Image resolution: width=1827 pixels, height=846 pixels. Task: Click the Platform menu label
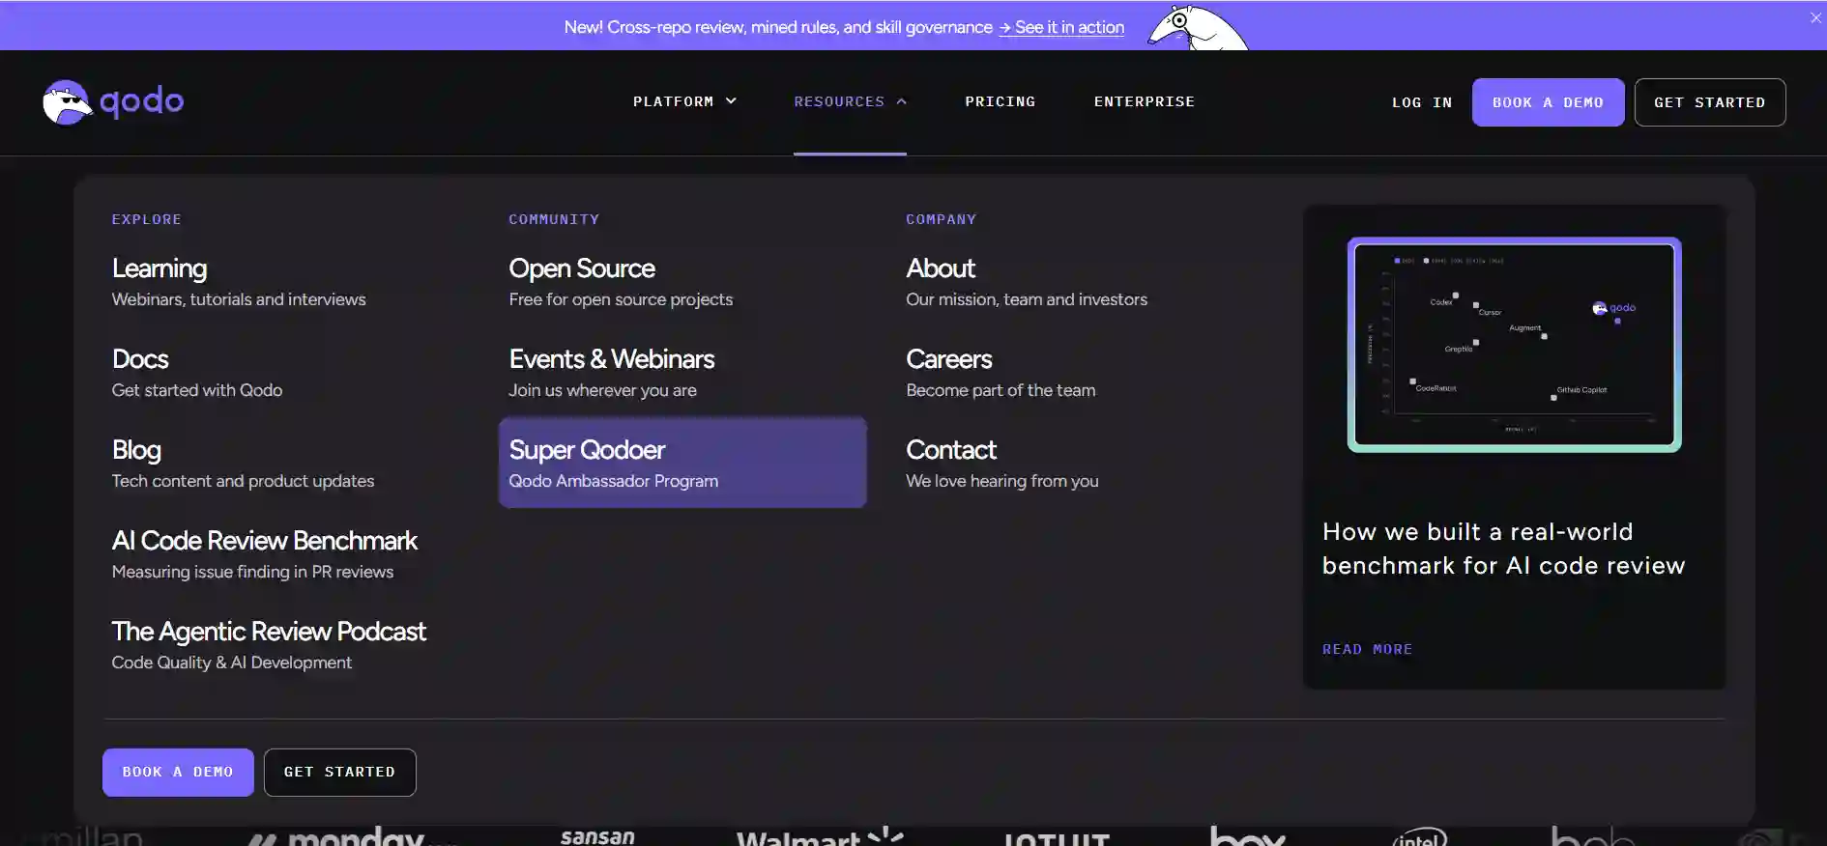pos(673,101)
